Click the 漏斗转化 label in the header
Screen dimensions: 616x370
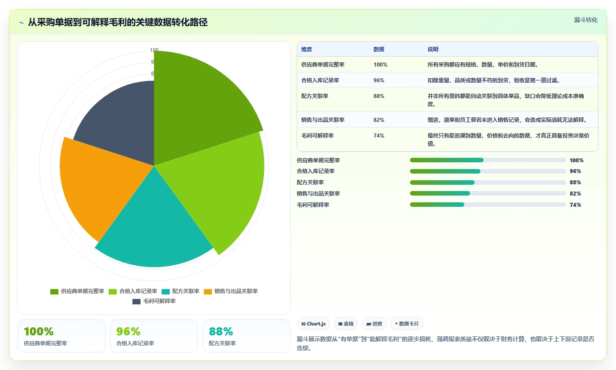tap(586, 20)
